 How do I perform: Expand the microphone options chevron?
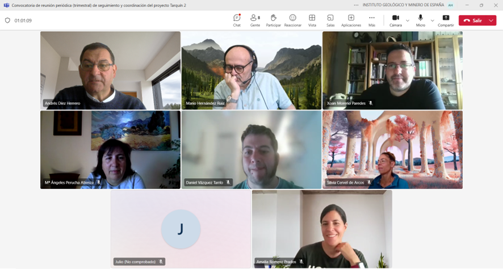tap(432, 20)
